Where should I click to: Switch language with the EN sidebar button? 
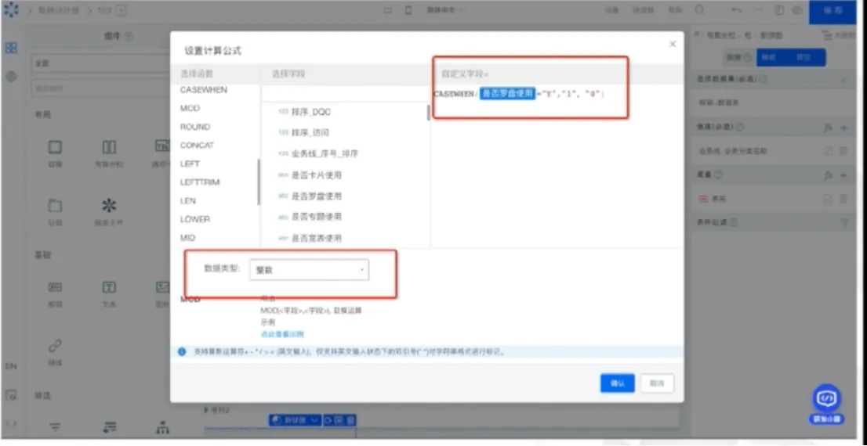click(11, 366)
